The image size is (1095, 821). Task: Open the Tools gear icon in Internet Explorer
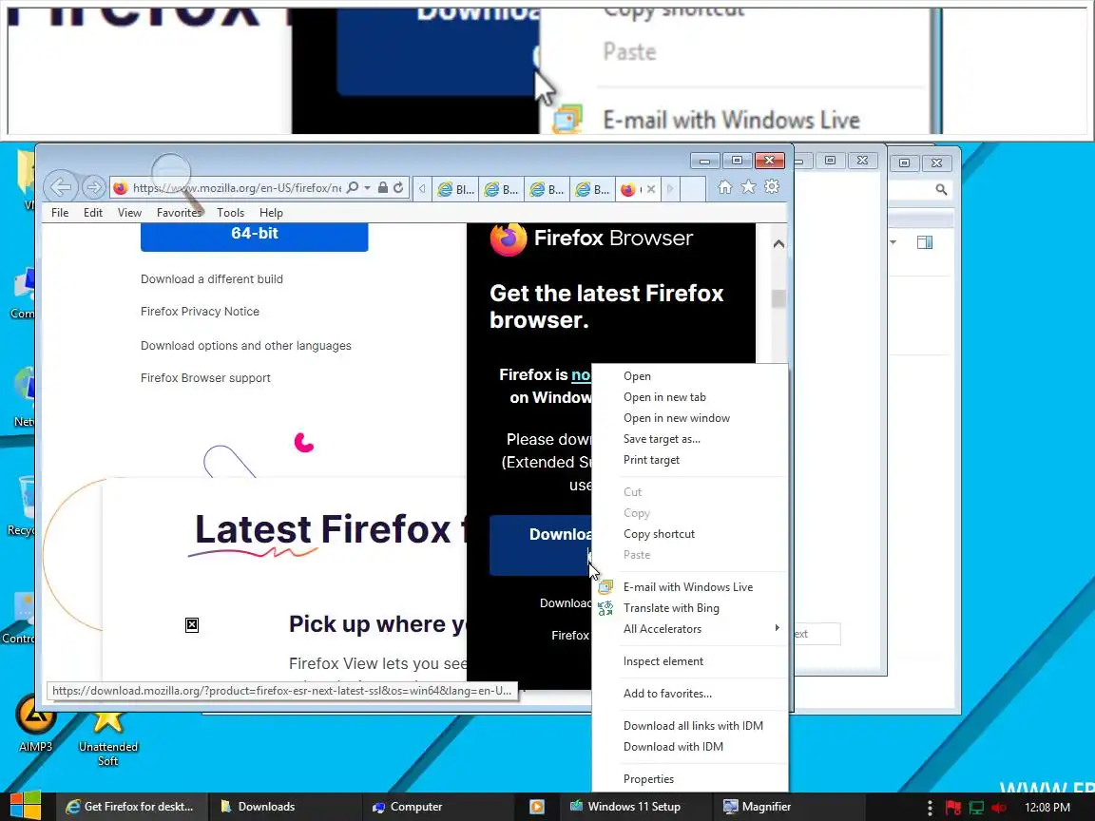tap(772, 187)
